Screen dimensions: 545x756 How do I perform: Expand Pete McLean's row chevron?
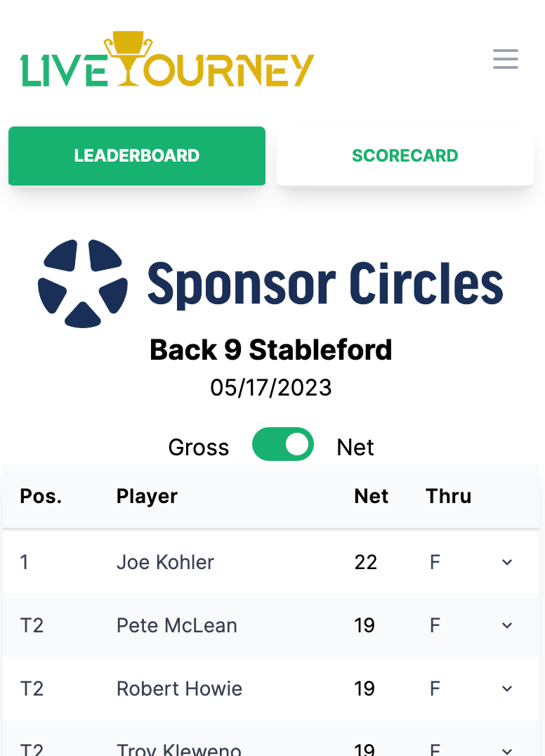pyautogui.click(x=507, y=625)
